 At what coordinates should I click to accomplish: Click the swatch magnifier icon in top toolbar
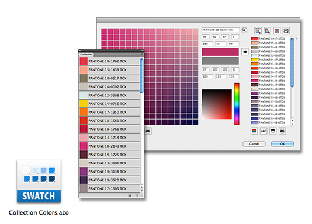pyautogui.click(x=267, y=31)
